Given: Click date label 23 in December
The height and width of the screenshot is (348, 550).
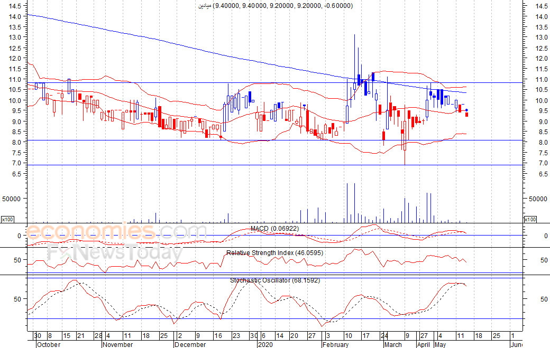Looking at the screenshot, I should click(x=236, y=336).
